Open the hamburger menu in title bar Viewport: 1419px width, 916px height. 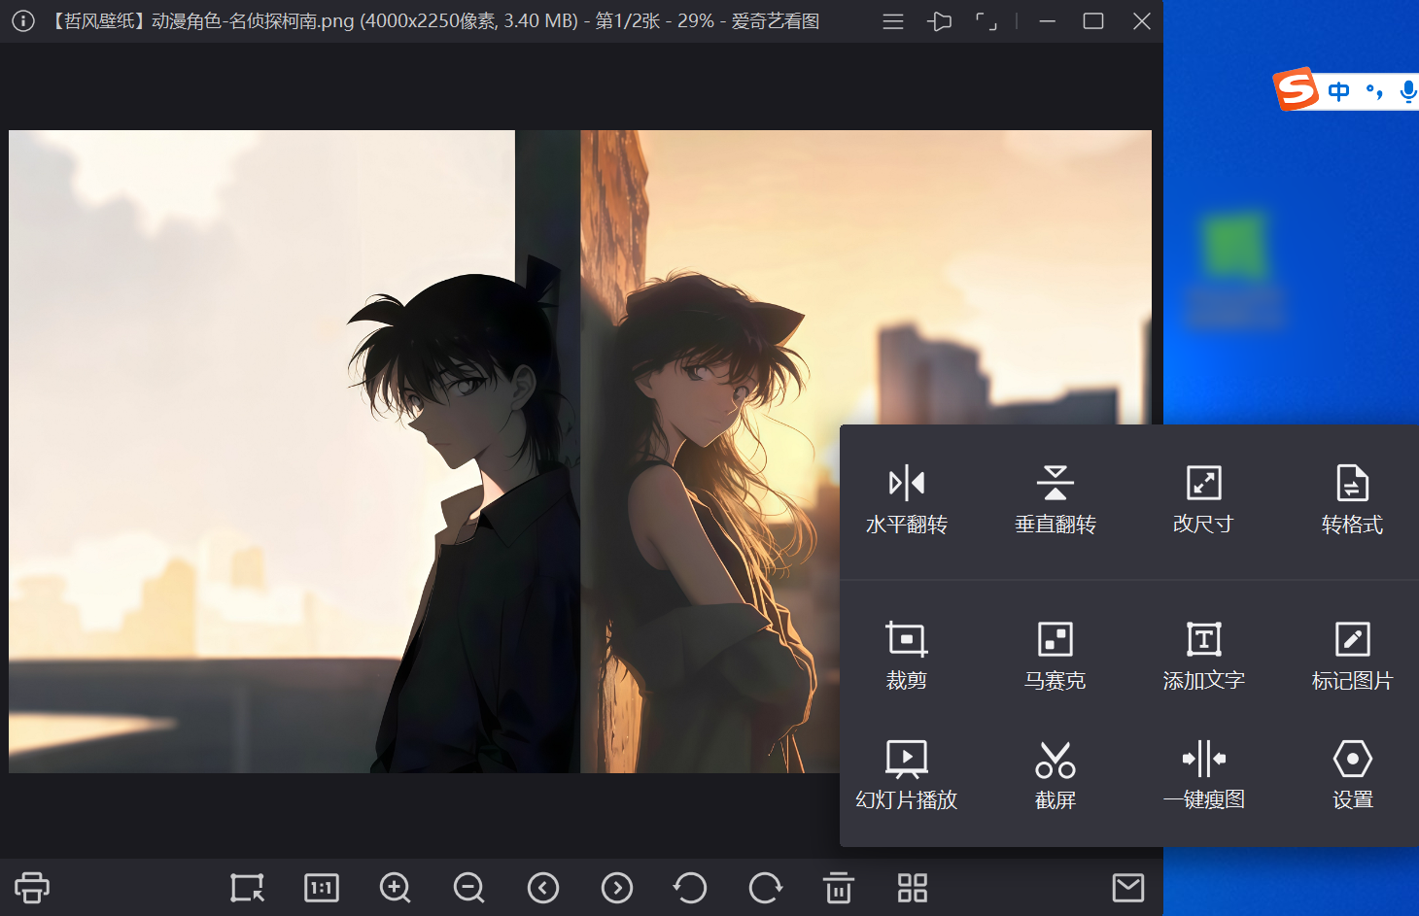pyautogui.click(x=893, y=21)
